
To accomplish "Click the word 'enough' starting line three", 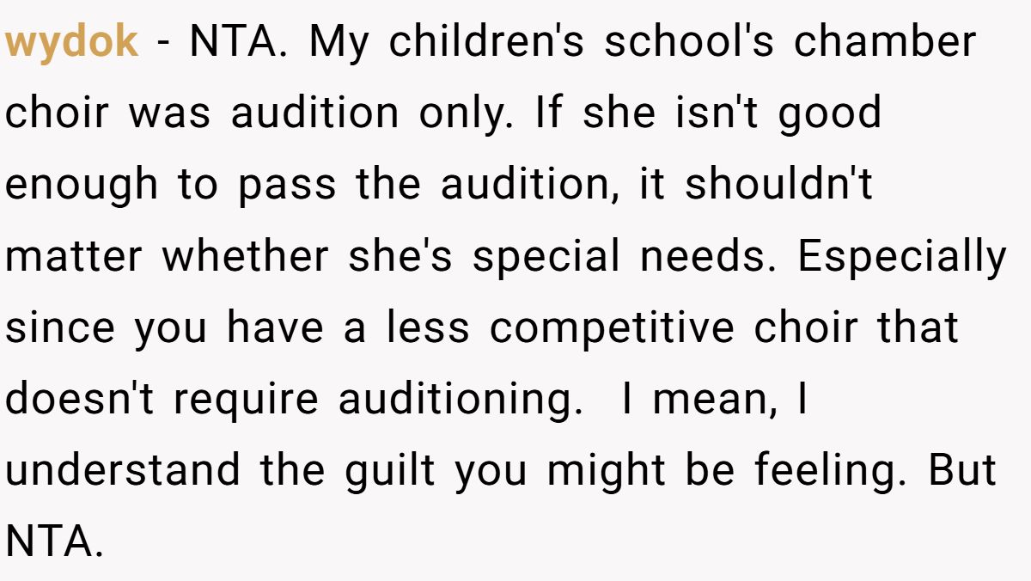I will pyautogui.click(x=82, y=186).
